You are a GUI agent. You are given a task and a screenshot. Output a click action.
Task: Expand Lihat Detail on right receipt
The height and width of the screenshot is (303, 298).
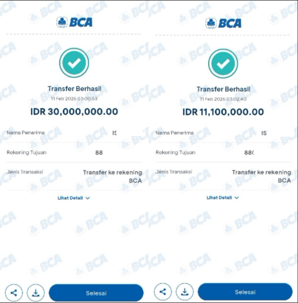pyautogui.click(x=222, y=197)
